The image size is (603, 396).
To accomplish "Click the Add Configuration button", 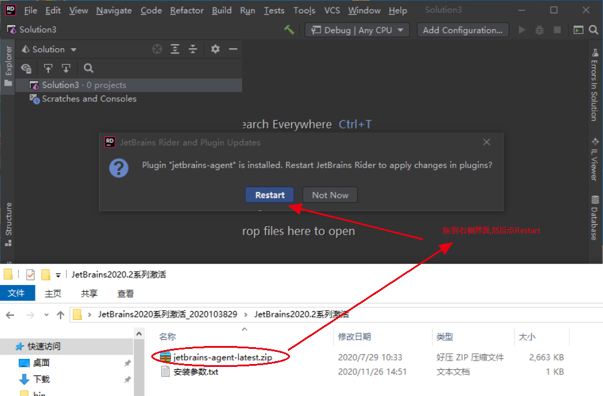I will [x=463, y=30].
